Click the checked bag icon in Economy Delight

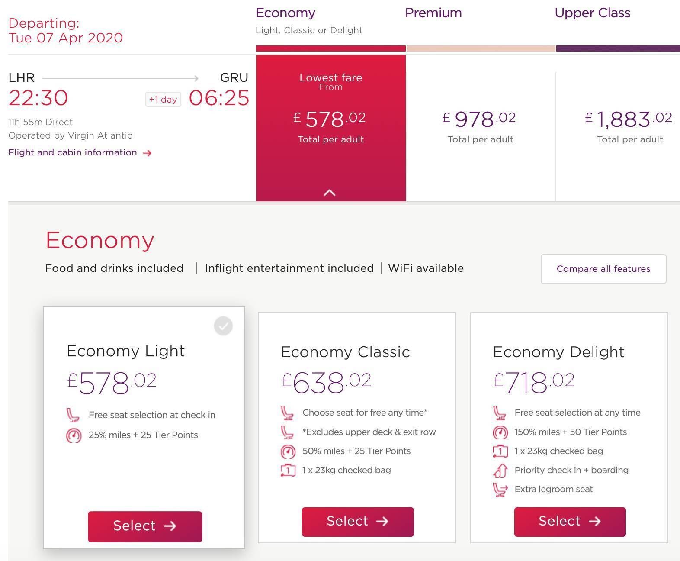(x=500, y=451)
